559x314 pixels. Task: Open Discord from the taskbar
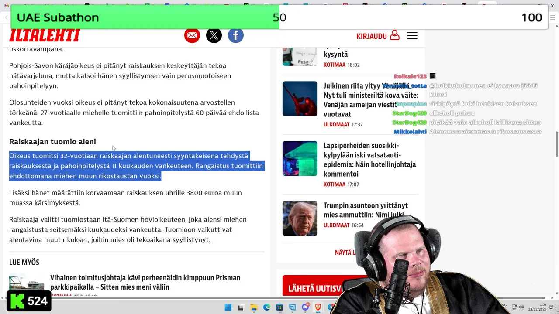(x=305, y=307)
